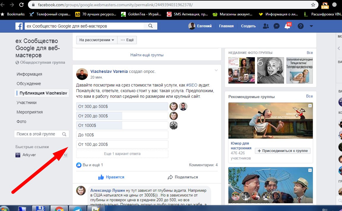Open Viacheslav Varenia's profile picture
342x211 pixels.
click(x=82, y=74)
